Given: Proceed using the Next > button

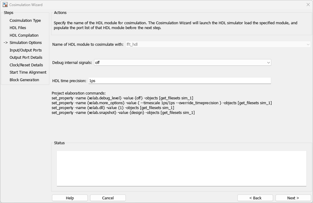Looking at the screenshot, I should tap(293, 198).
